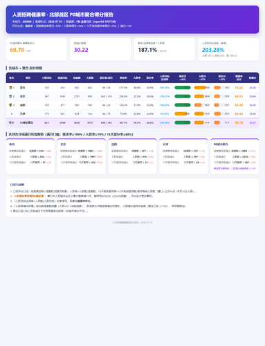Viewport: 265px width, 346px height.
Task: Click the 北京 card title below table
Action: pos(63,145)
